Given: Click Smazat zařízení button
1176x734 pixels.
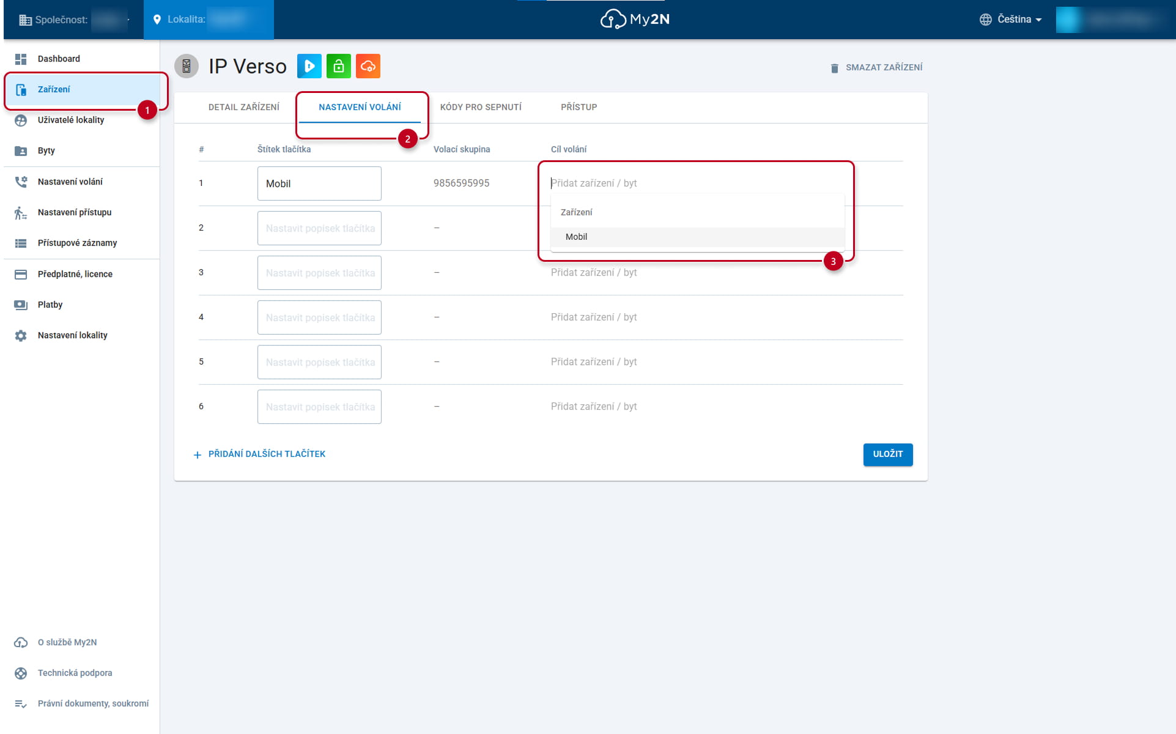Looking at the screenshot, I should coord(876,67).
